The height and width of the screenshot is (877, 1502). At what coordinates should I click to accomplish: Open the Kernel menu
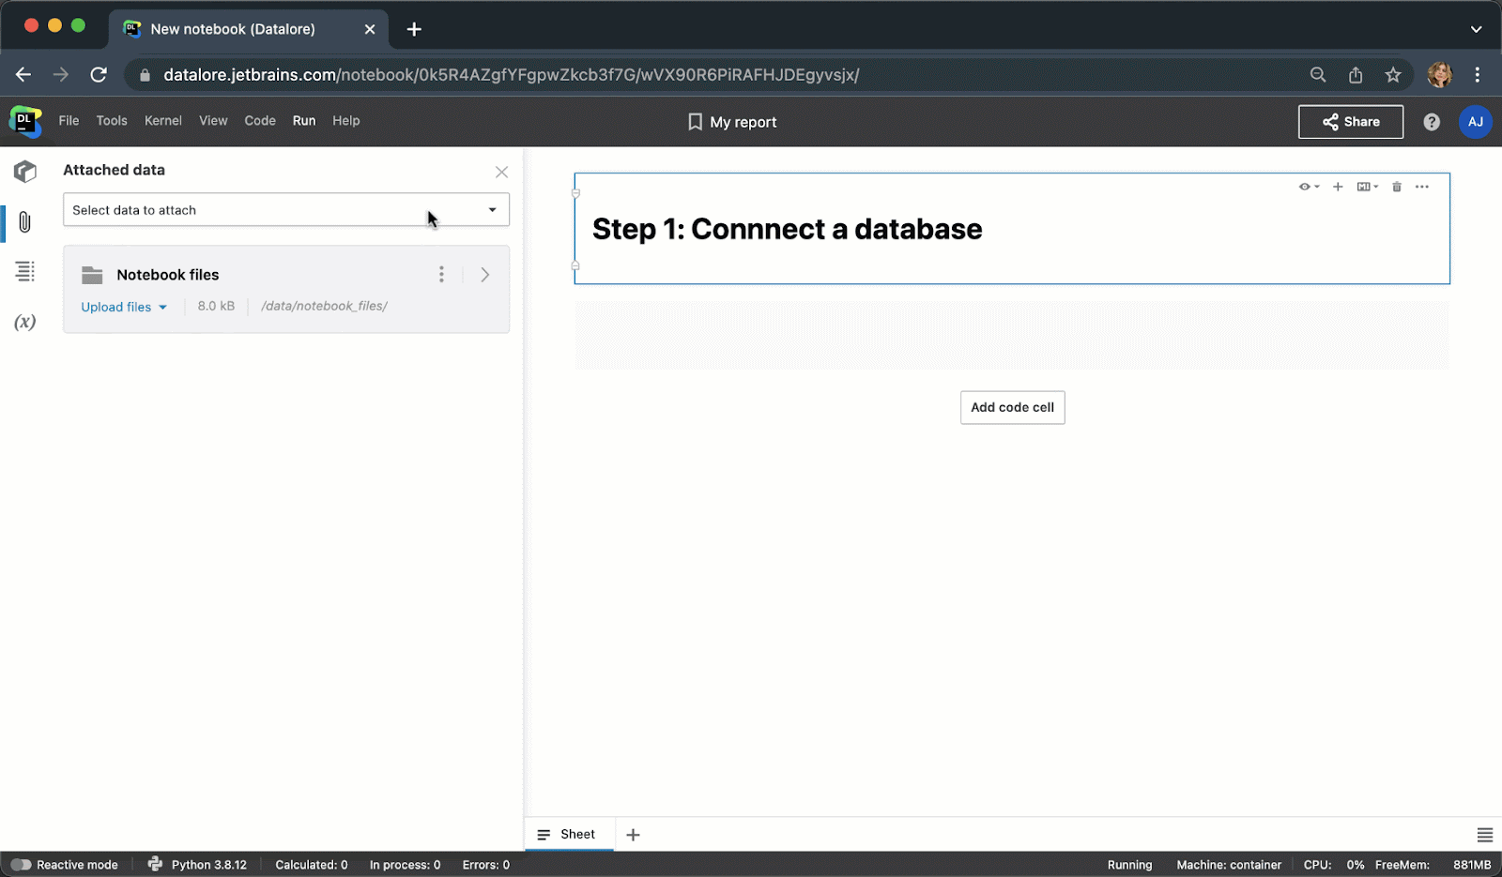(163, 120)
